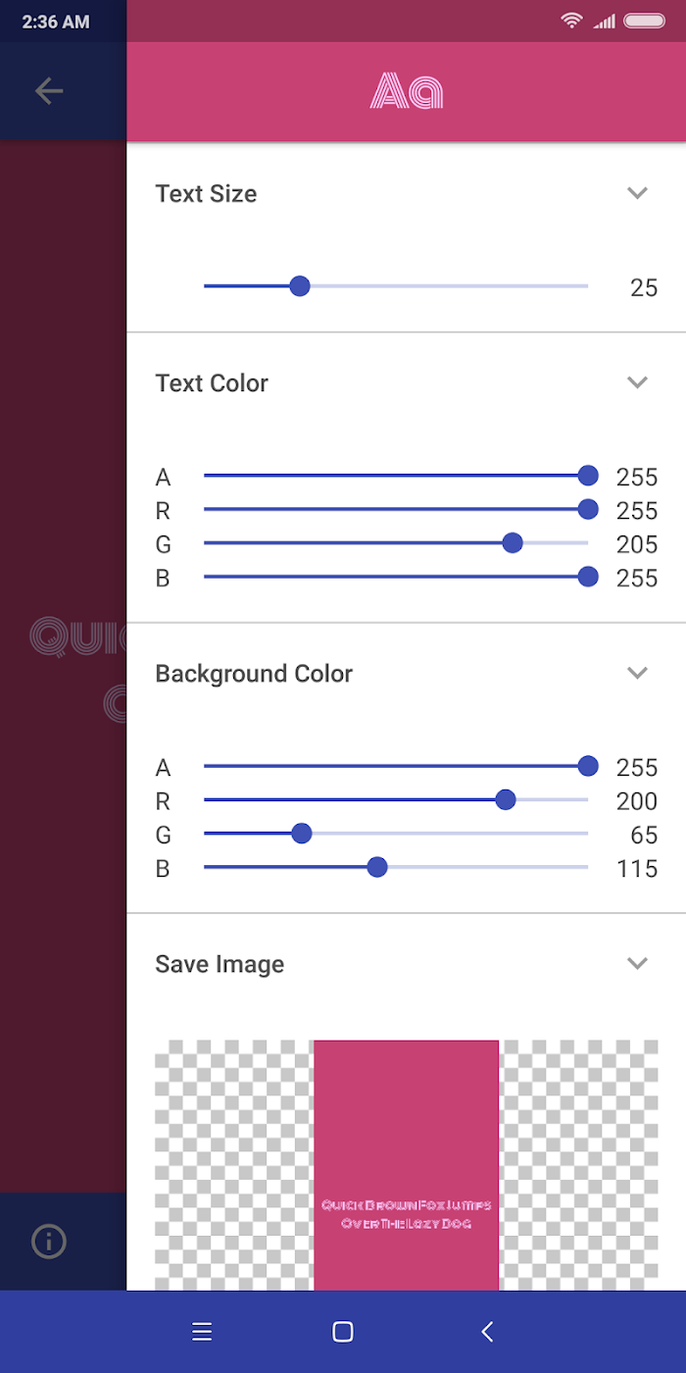Tap the back arrow icon

point(48,91)
